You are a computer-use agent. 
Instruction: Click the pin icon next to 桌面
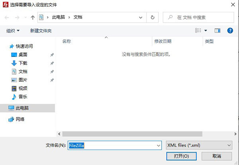click(52, 55)
